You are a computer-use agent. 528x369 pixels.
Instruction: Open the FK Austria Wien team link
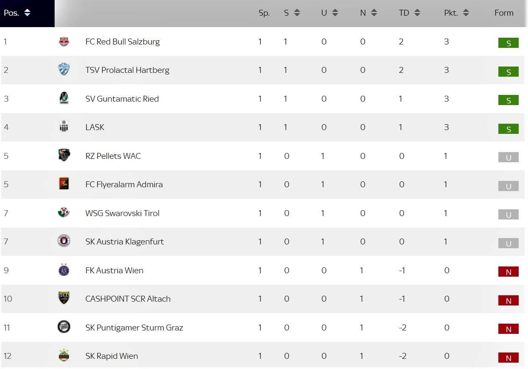click(x=114, y=270)
